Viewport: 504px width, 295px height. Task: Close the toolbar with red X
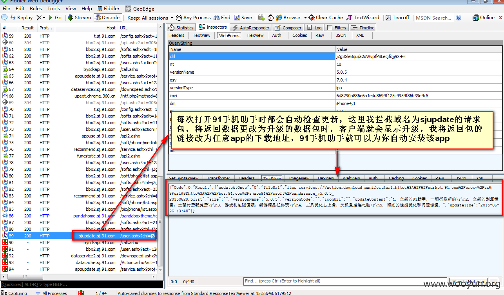500,18
